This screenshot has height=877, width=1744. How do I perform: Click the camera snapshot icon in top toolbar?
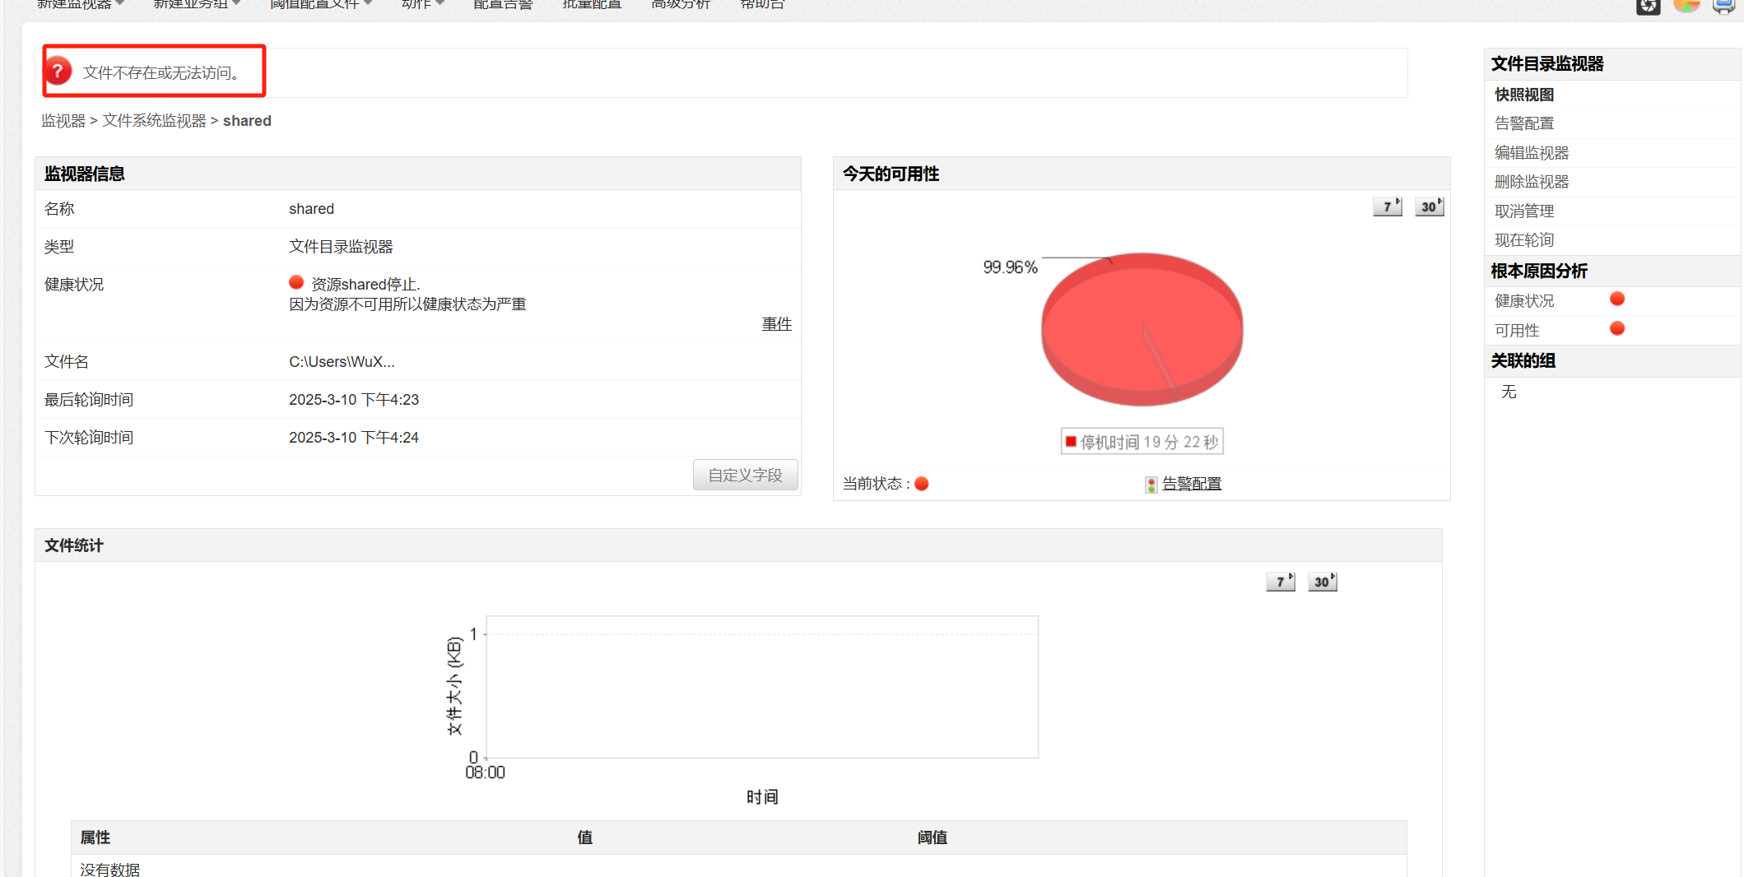click(1648, 7)
